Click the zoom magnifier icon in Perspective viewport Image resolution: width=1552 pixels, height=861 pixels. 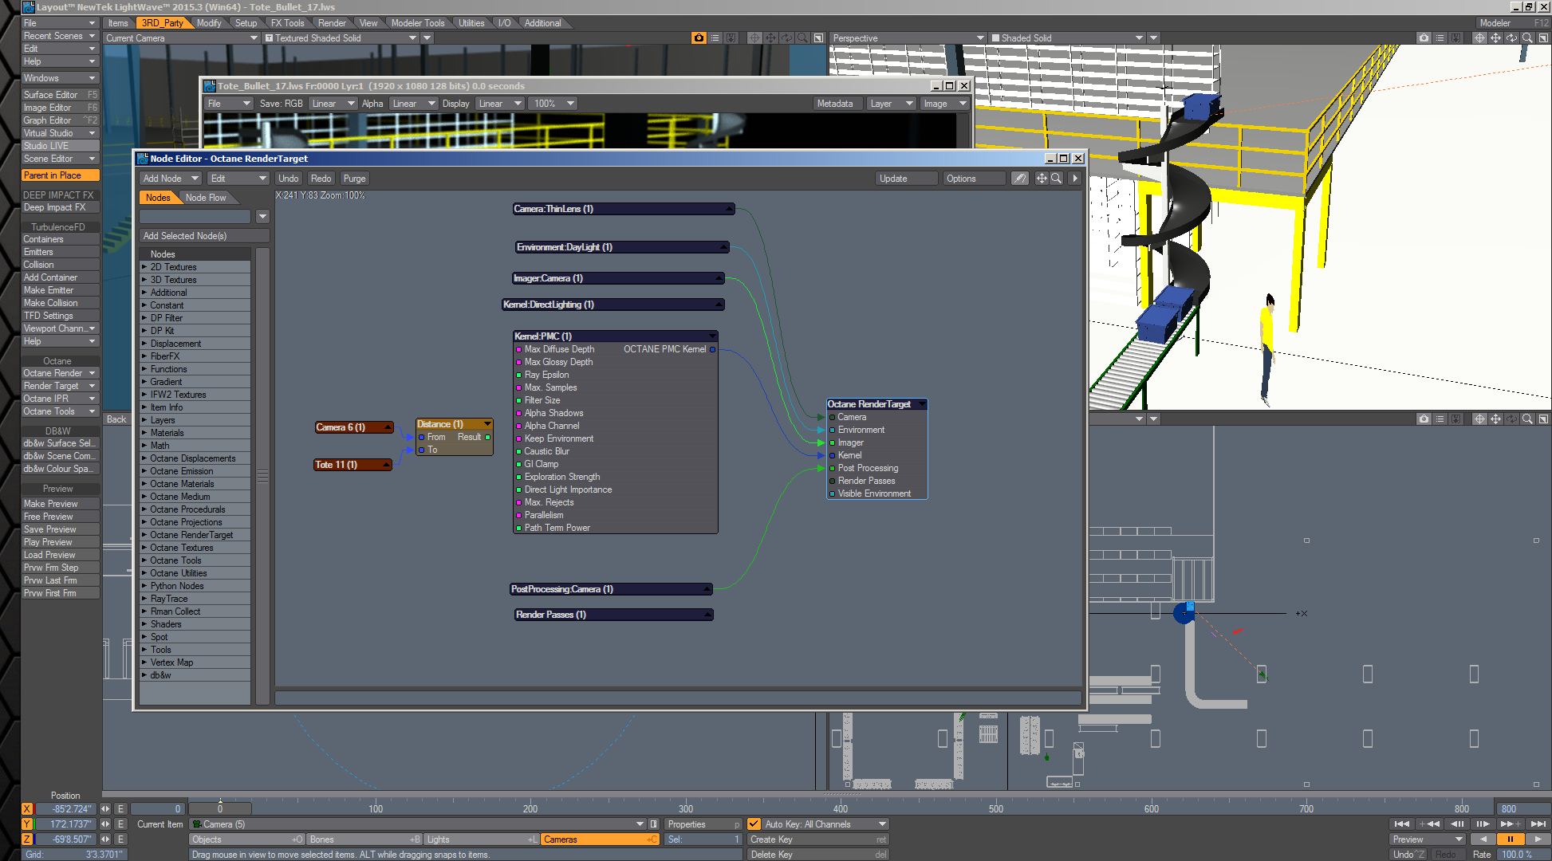[x=1527, y=38]
